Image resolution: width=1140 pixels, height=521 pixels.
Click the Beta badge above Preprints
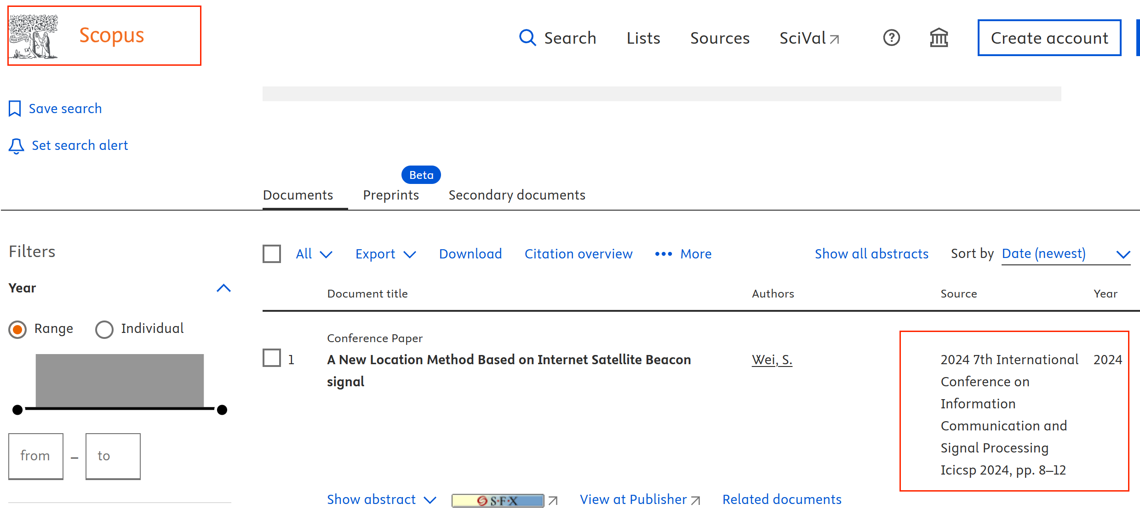click(421, 175)
